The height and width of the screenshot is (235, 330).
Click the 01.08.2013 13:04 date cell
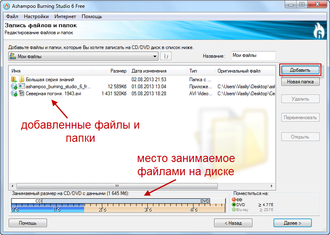(x=149, y=87)
